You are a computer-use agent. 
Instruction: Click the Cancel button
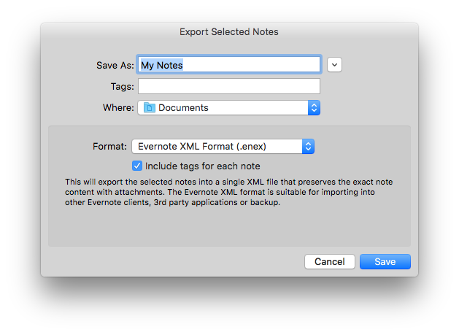tap(330, 261)
